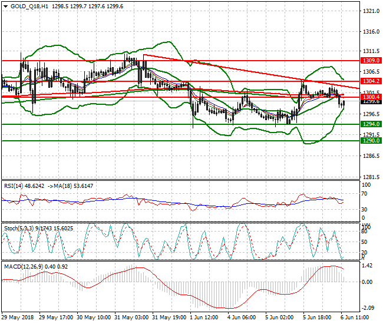Screen dimensions: 383x324
Task: Click the Stochastic scale value 50
Action: (364, 242)
